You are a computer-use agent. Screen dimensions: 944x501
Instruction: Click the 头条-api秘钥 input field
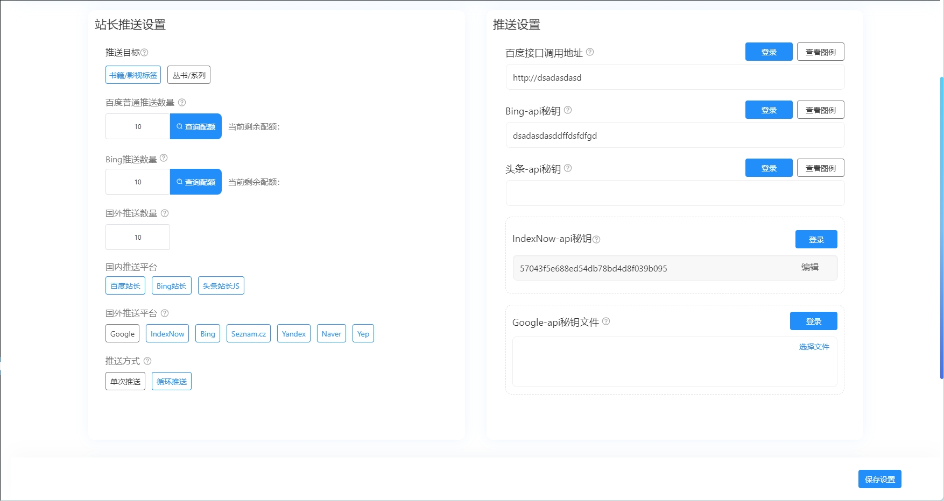click(x=675, y=193)
